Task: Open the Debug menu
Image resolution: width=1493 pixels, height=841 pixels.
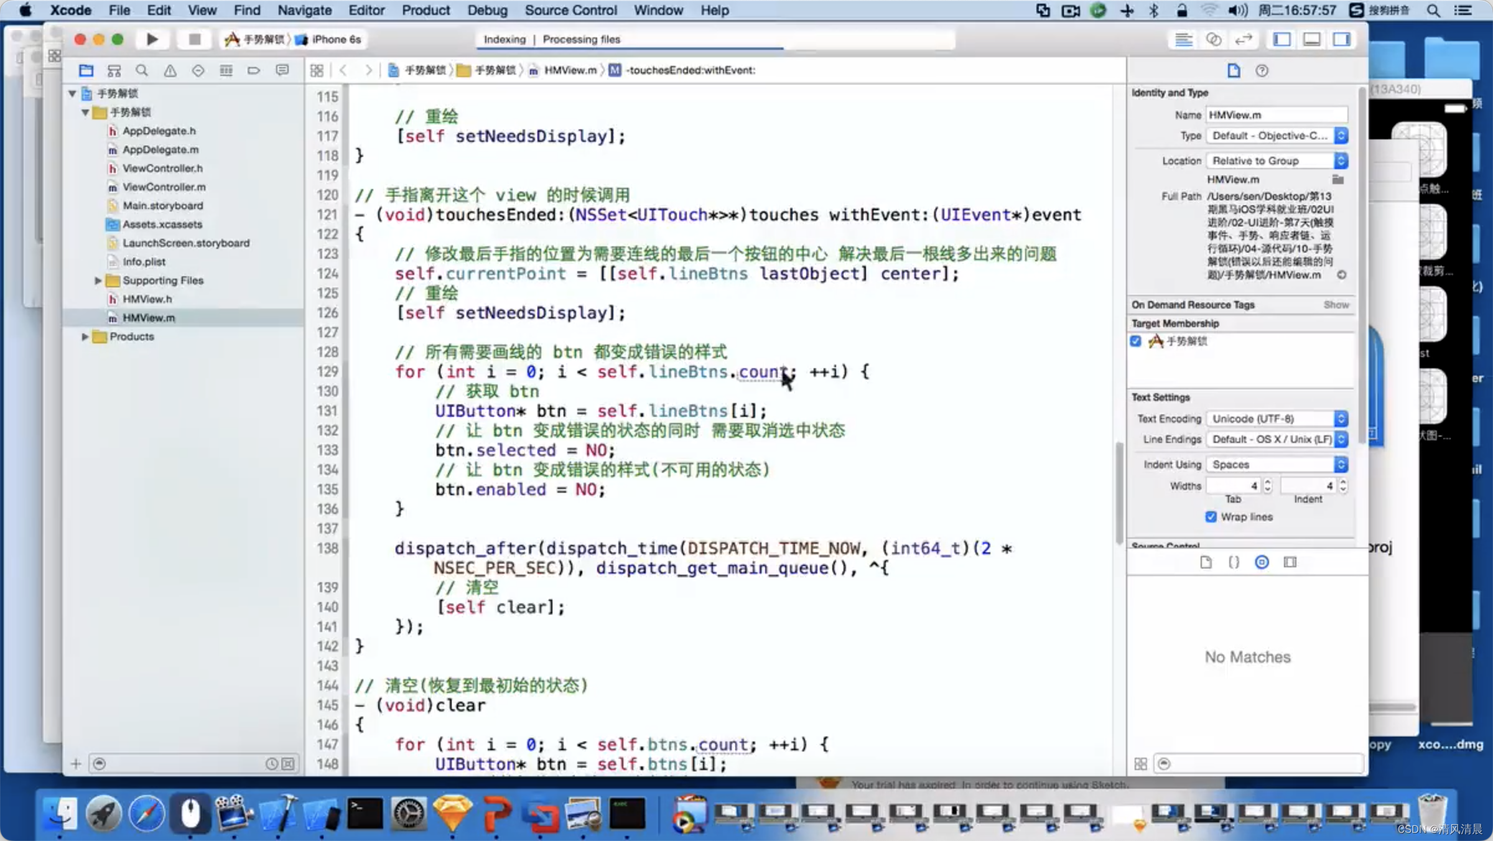Action: pos(487,10)
